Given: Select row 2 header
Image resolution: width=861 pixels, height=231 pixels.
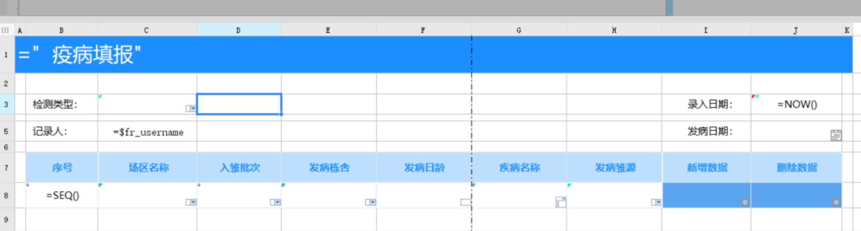Looking at the screenshot, I should tap(6, 83).
